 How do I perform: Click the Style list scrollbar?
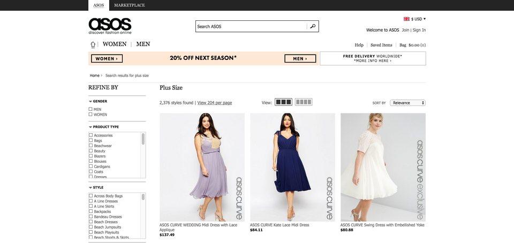point(143,197)
